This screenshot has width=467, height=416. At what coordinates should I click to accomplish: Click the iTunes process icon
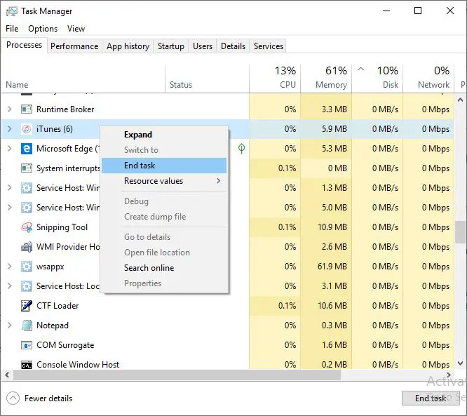(27, 129)
